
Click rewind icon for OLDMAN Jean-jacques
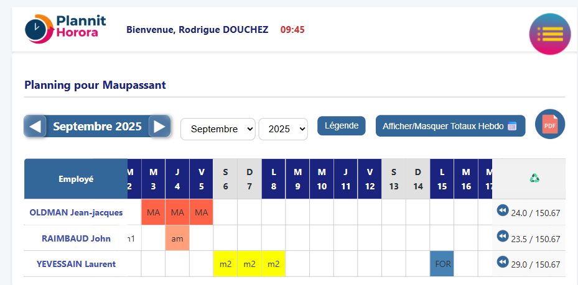503,211
